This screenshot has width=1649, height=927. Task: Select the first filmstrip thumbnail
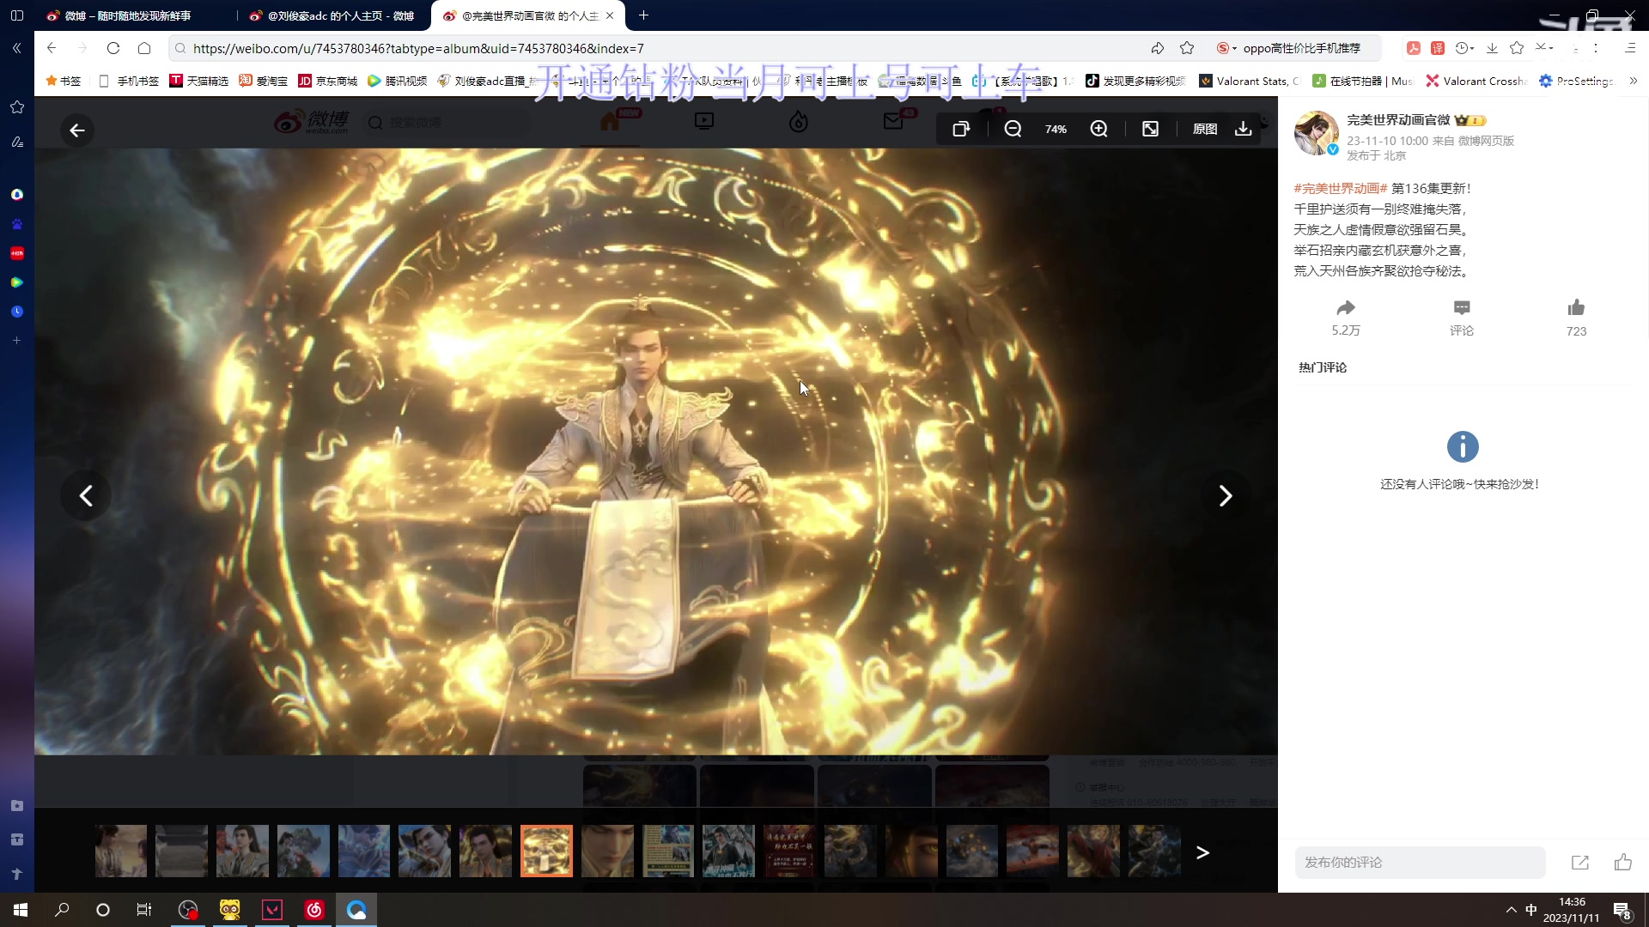(x=121, y=851)
